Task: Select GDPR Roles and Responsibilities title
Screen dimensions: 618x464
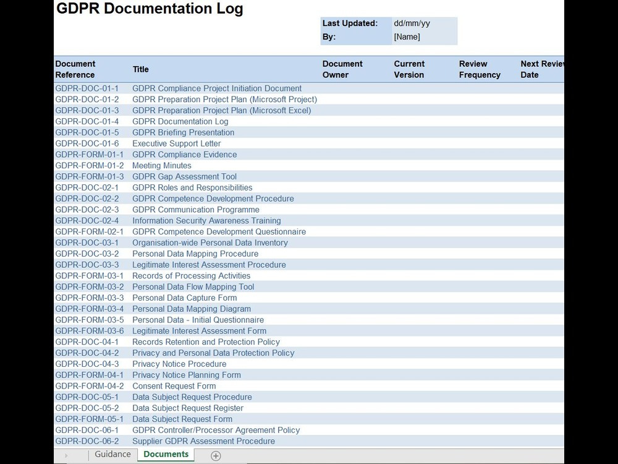Action: pyautogui.click(x=192, y=188)
